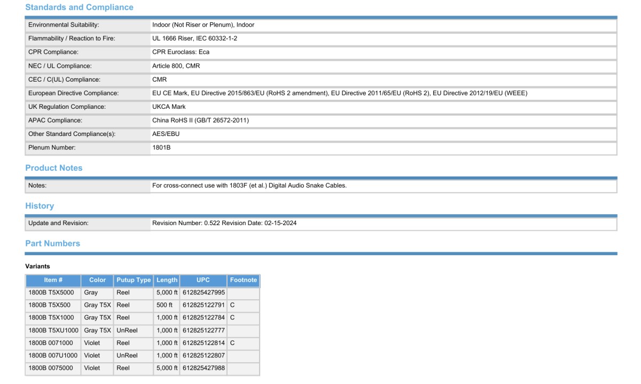Click item '1800B T5X500'
This screenshot has width=641, height=384.
pyautogui.click(x=49, y=305)
